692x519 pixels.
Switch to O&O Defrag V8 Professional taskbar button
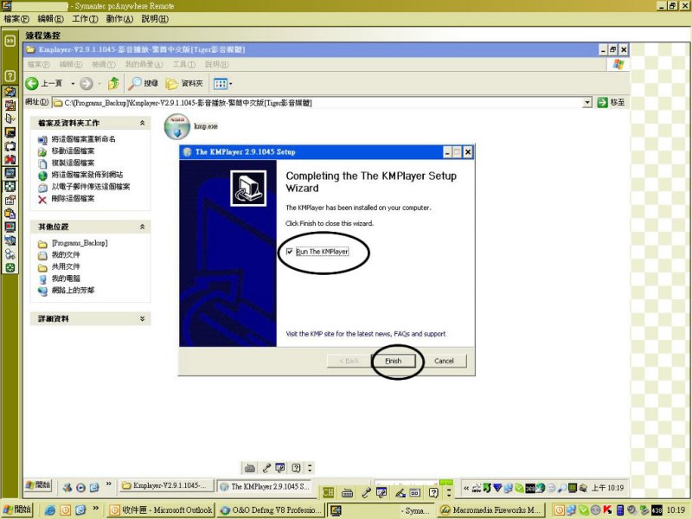tap(272, 510)
